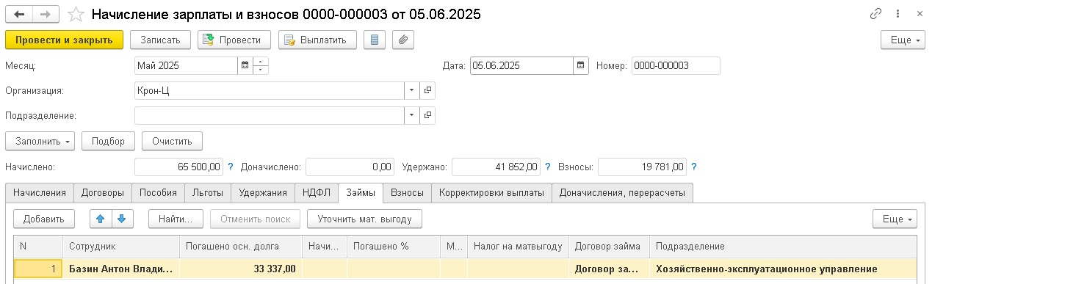Open the Организация link button
Screen dimensions: 1087x284
point(428,90)
